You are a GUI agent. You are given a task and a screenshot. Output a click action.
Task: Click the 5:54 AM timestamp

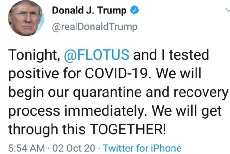(27, 148)
